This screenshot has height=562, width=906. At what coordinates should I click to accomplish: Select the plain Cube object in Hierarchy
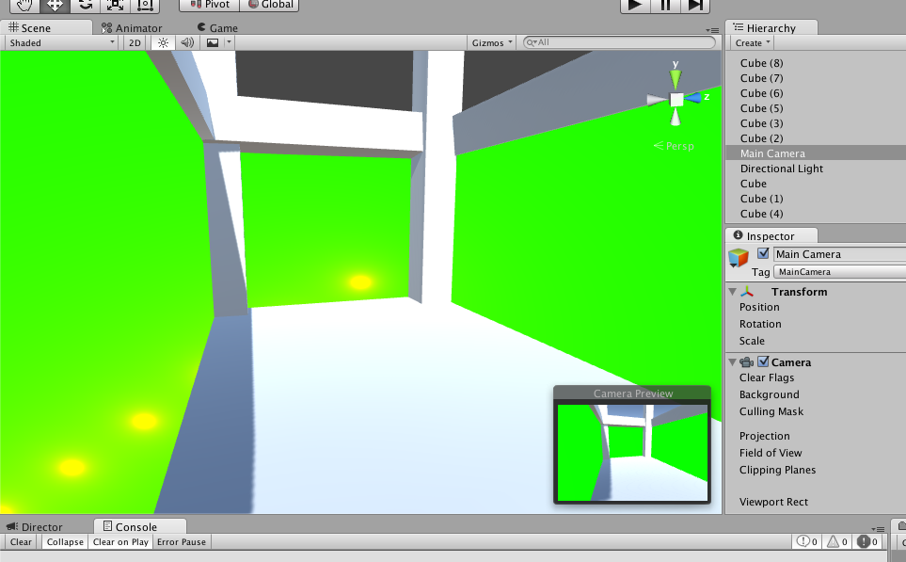(816, 184)
